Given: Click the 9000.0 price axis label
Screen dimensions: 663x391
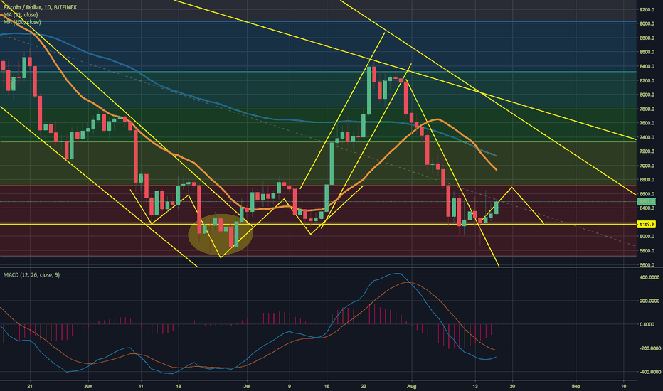Looking at the screenshot, I should [647, 23].
